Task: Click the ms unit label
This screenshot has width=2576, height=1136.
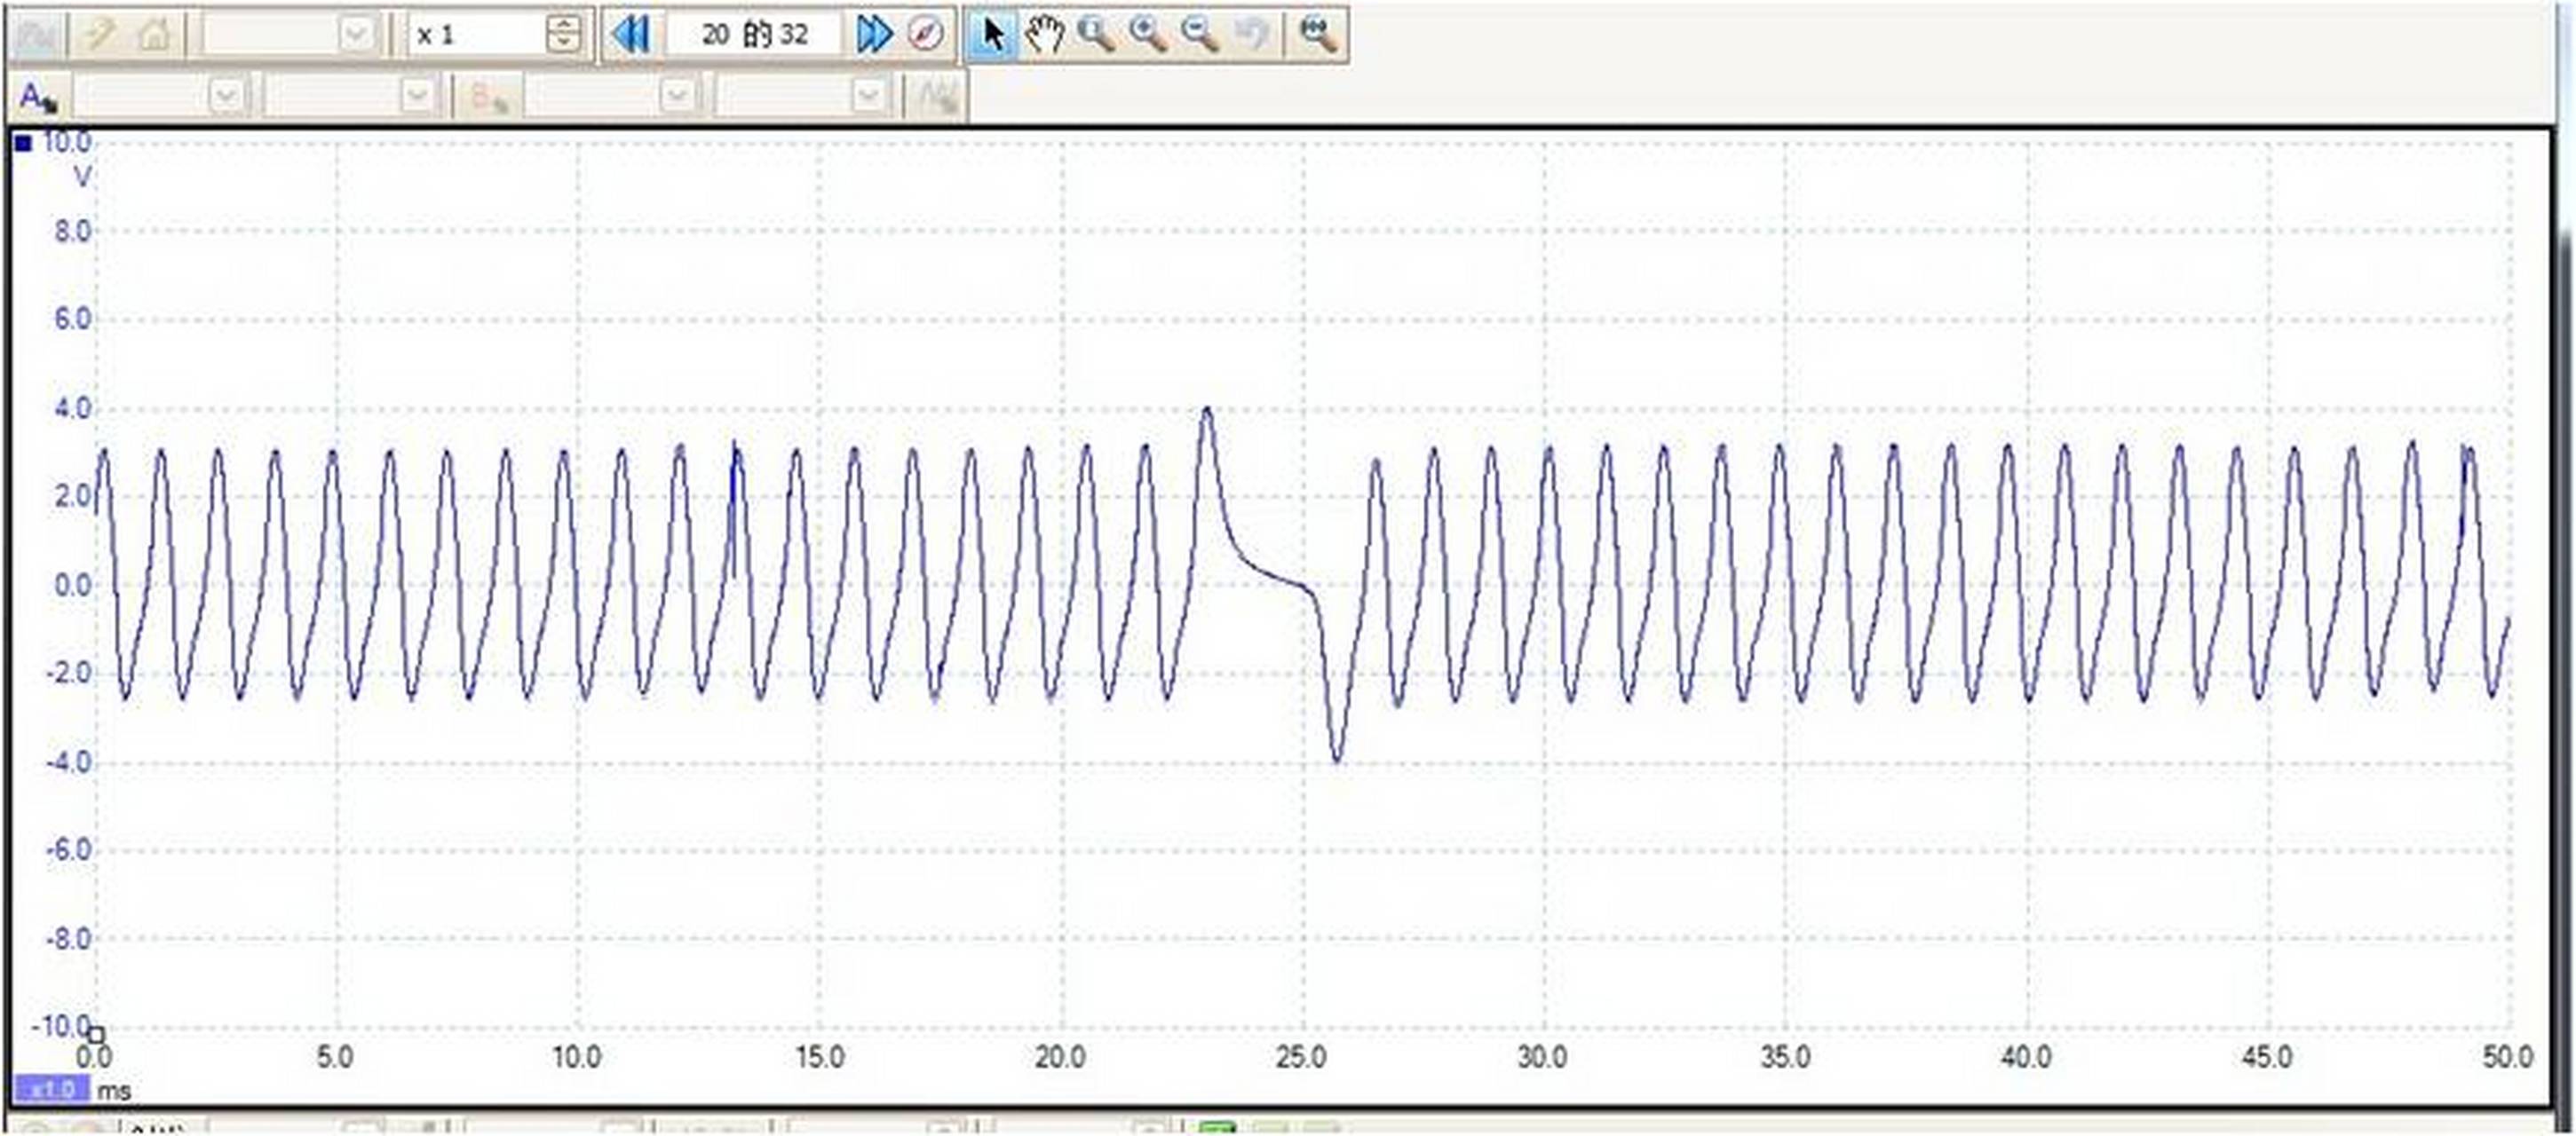Action: click(x=114, y=1090)
